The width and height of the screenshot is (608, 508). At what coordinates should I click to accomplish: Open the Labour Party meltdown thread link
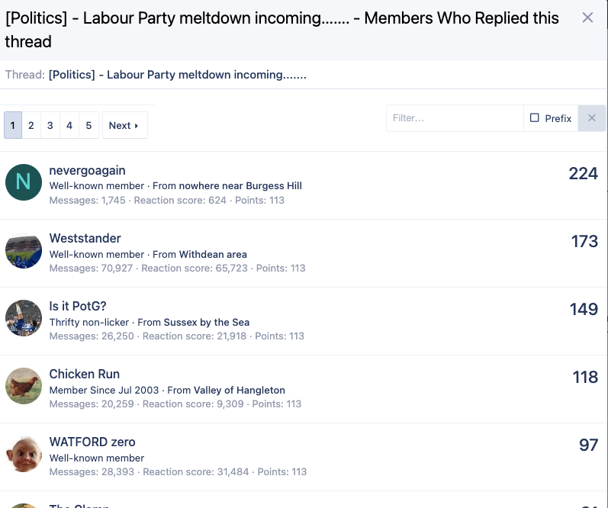tap(178, 75)
